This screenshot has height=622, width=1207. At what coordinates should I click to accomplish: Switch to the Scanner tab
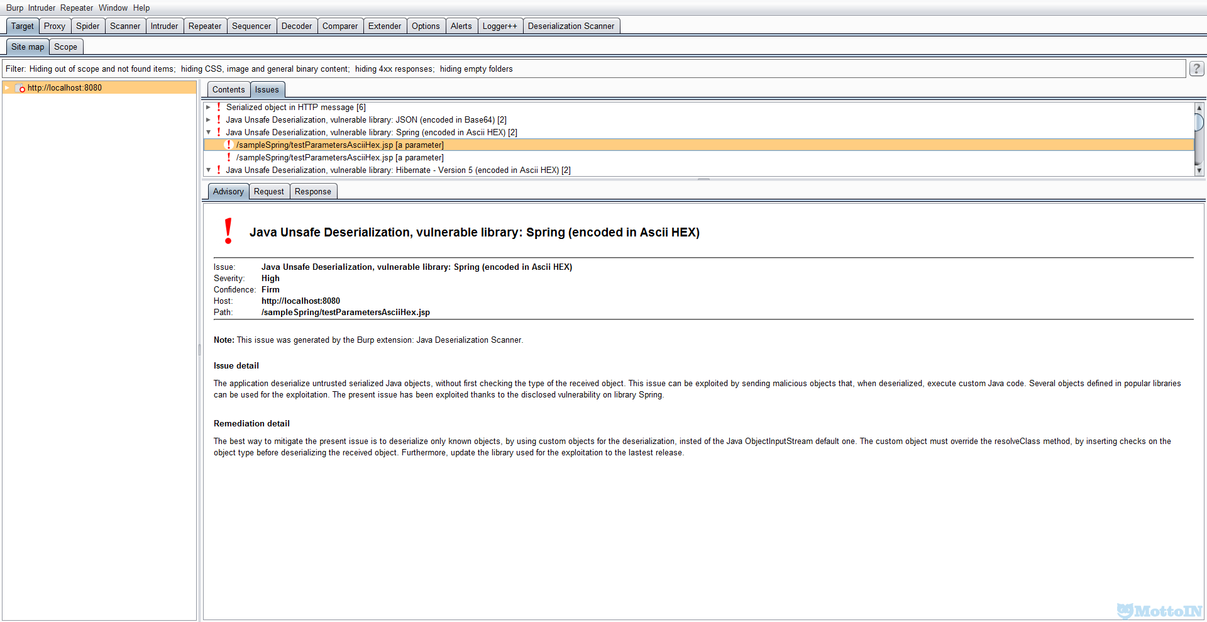pyautogui.click(x=125, y=26)
